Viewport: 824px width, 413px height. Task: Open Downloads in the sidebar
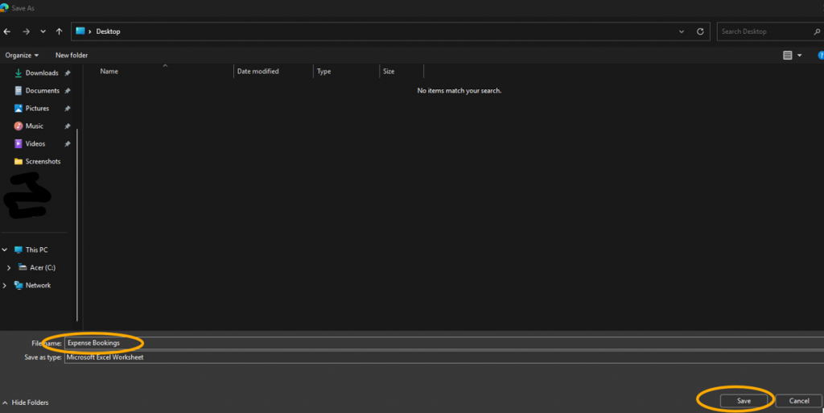42,73
